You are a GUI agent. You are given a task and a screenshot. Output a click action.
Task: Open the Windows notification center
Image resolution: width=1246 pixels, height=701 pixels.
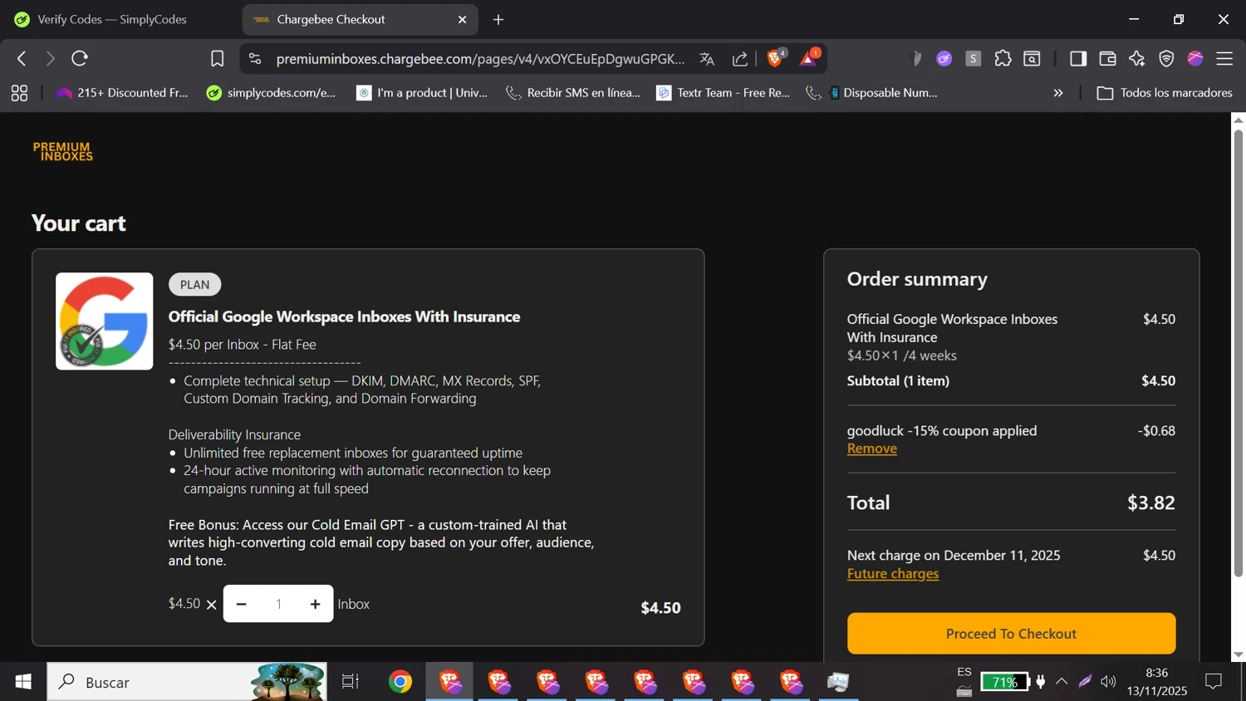(1214, 682)
